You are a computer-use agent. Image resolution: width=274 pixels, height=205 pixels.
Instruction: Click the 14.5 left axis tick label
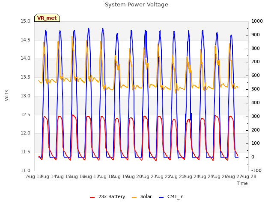pyautogui.click(x=26, y=40)
